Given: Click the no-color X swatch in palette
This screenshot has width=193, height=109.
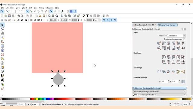Looking at the screenshot, I should coord(1,99).
